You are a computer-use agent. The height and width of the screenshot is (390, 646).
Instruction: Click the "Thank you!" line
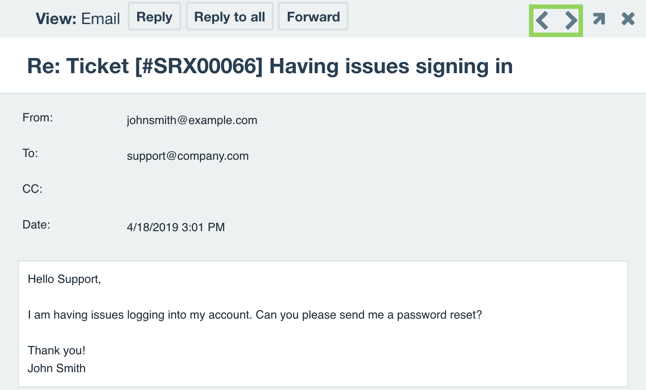56,350
